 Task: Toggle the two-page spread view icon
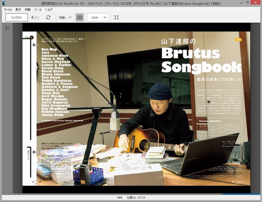(x=80, y=17)
